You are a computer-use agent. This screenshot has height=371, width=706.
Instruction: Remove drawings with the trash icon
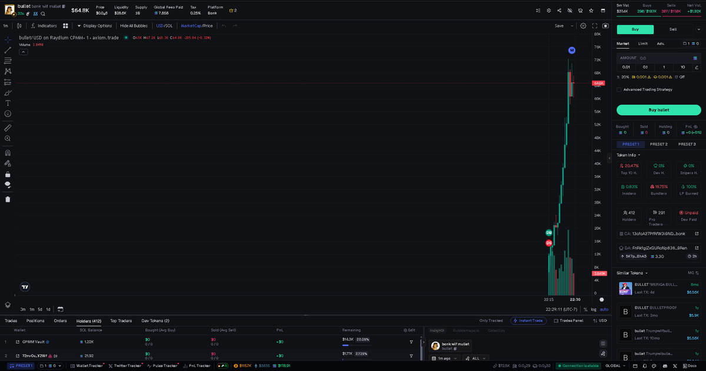pyautogui.click(x=8, y=199)
